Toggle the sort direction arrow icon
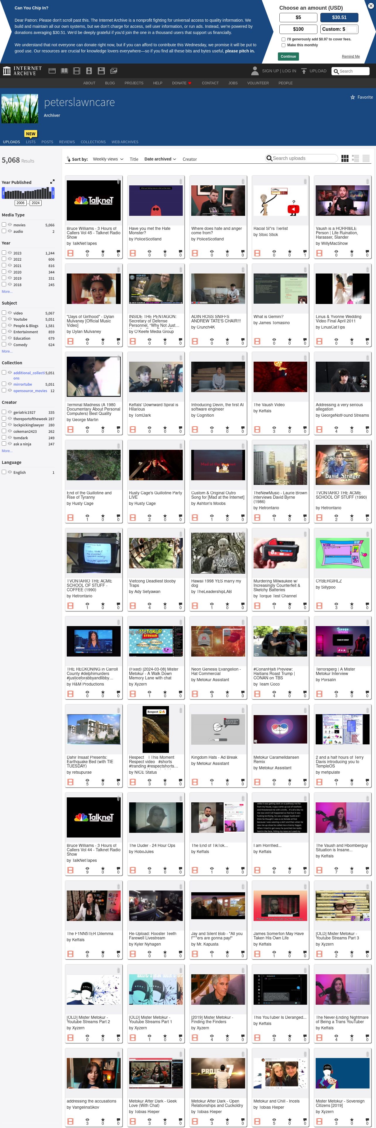 click(x=68, y=159)
